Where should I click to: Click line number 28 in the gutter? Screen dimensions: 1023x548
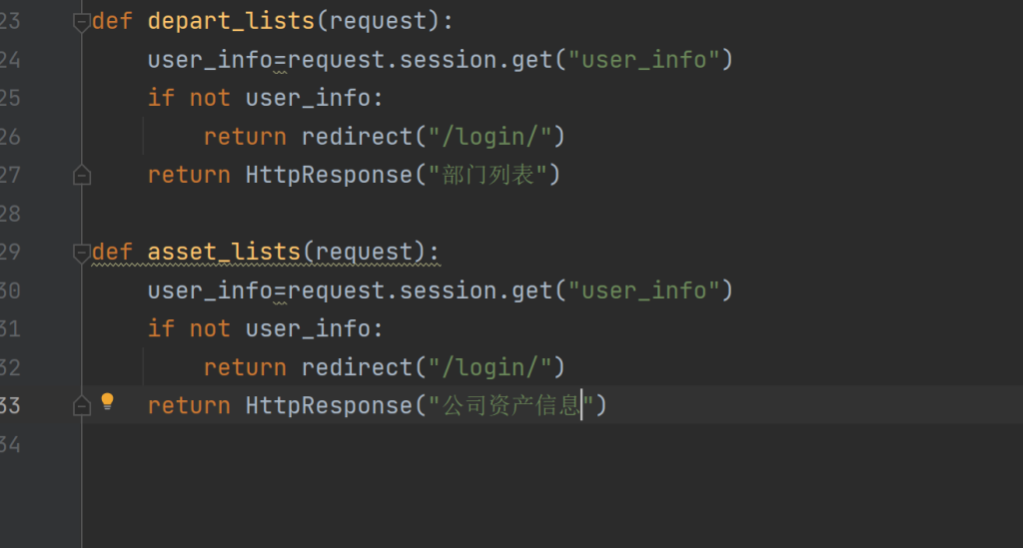click(10, 214)
